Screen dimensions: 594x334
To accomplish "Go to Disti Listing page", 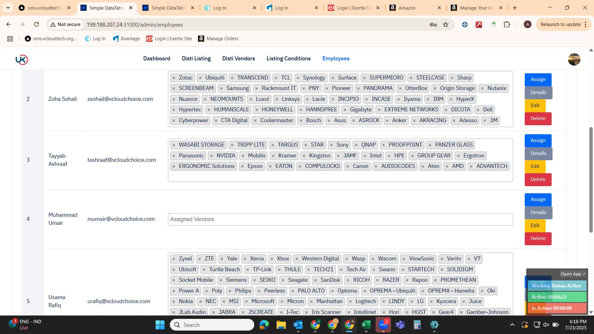I will pos(196,58).
